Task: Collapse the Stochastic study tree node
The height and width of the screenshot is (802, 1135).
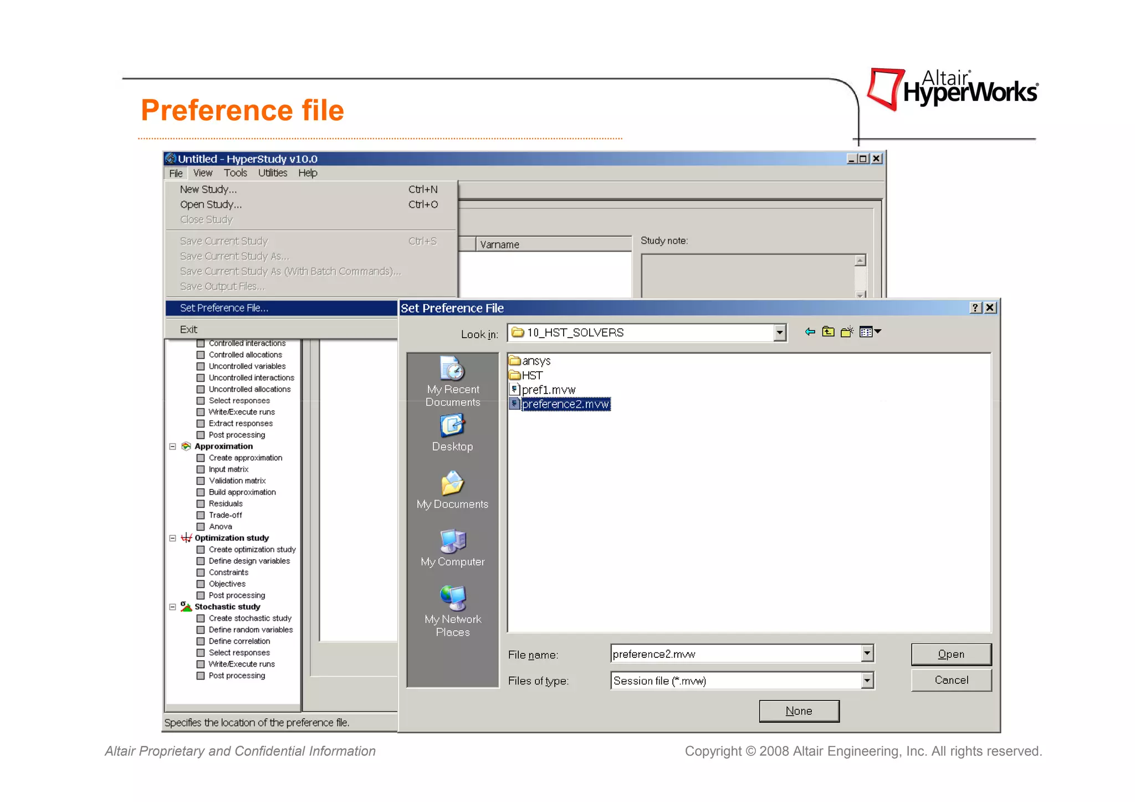Action: click(x=172, y=607)
